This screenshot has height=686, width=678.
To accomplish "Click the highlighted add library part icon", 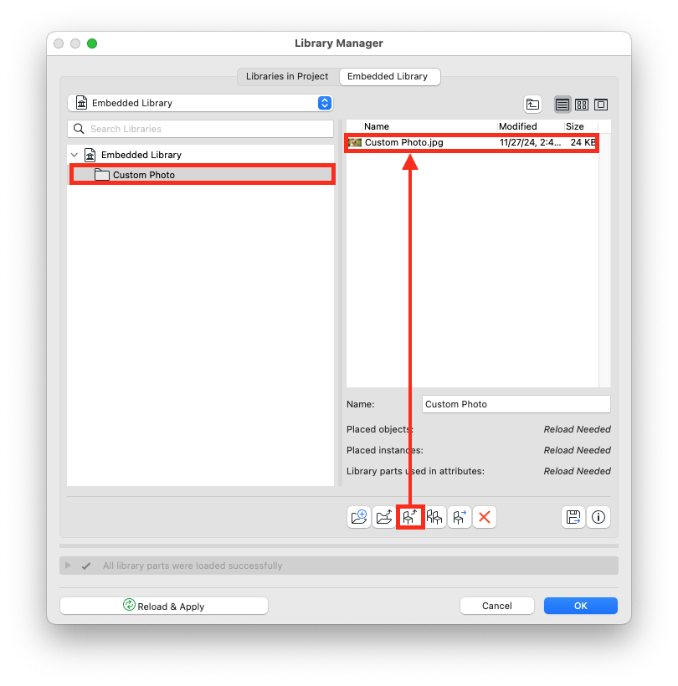I will 409,517.
